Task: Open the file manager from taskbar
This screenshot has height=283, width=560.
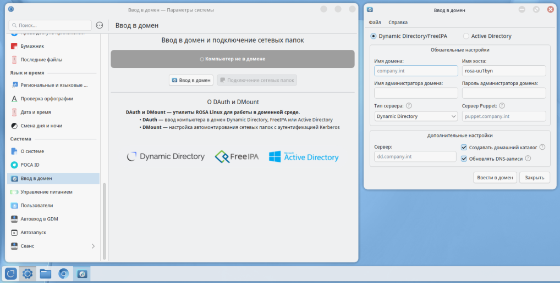Action: point(45,274)
